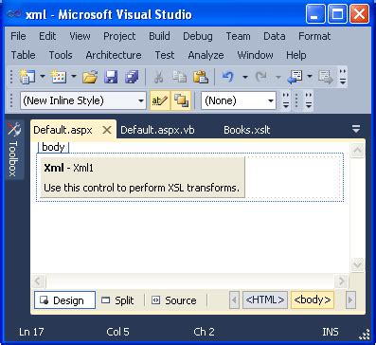This screenshot has width=376, height=345.
Task: Open the Analyze menu
Action: [x=206, y=55]
